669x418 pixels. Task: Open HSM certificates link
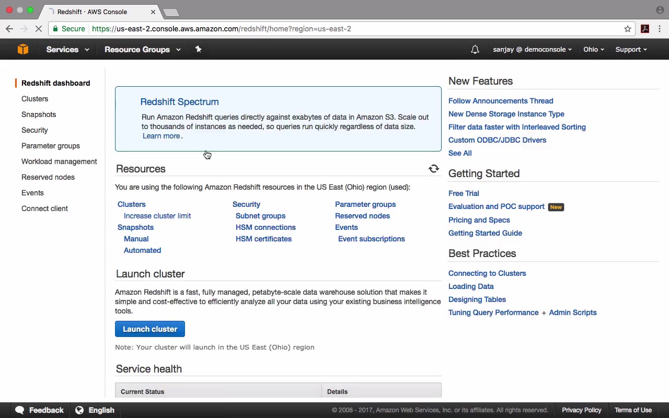263,239
